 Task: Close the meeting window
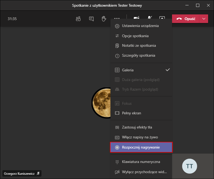208,5
